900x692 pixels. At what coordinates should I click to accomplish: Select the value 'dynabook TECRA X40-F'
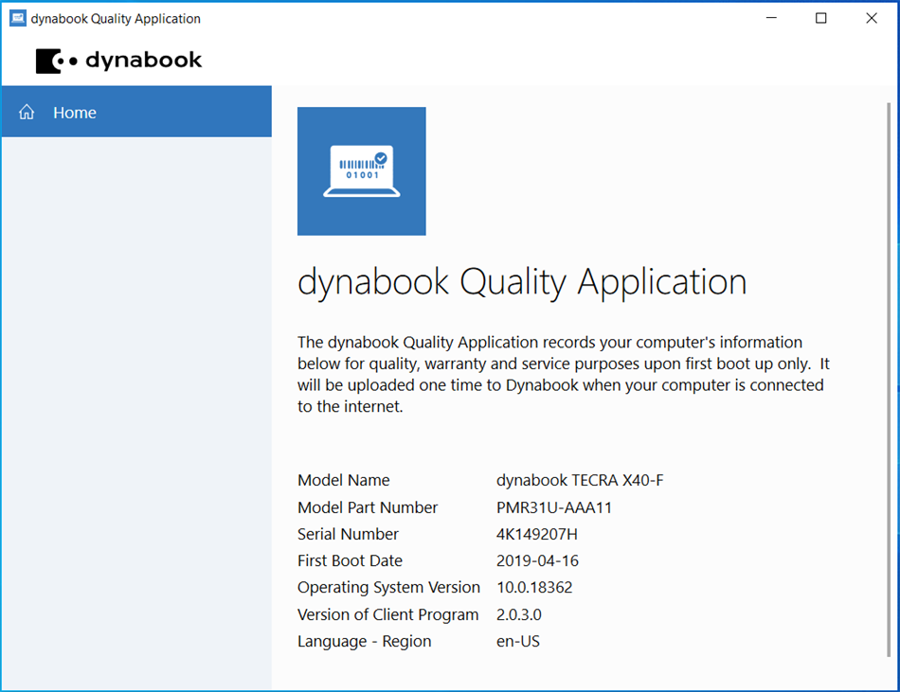[580, 480]
